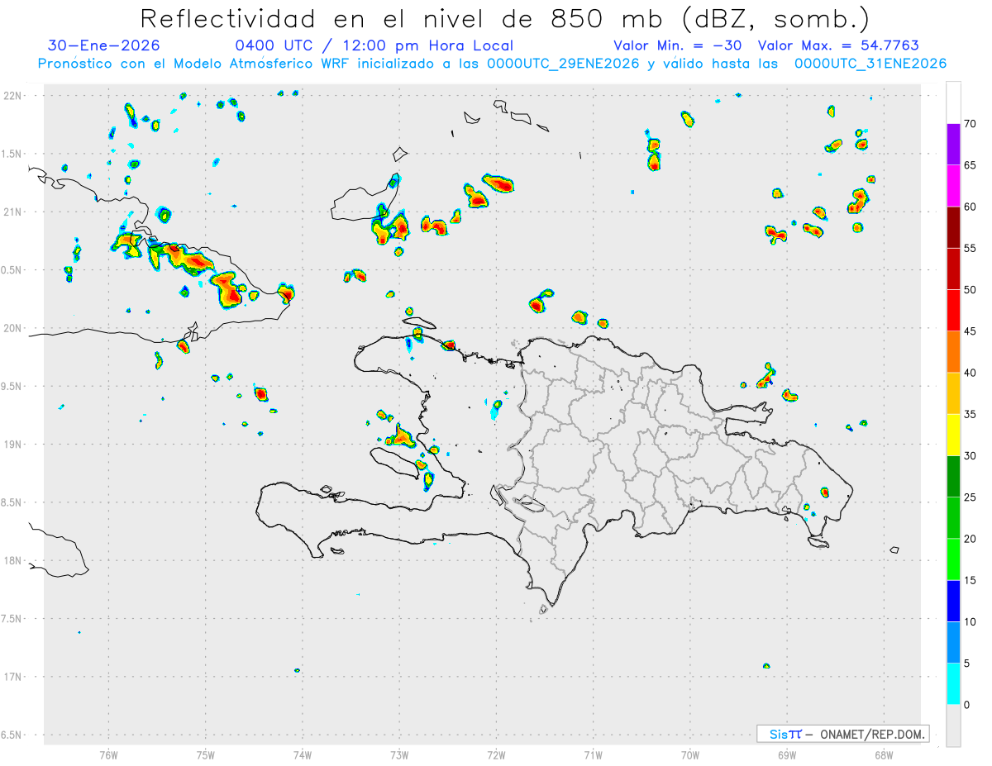
Task: Click the longitude axis label '72W'
Action: click(x=496, y=754)
